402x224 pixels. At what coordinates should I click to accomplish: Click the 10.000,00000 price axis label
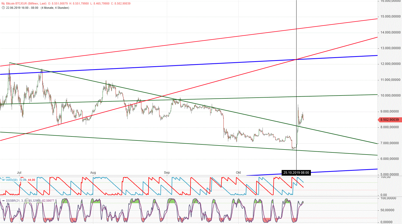click(x=391, y=96)
